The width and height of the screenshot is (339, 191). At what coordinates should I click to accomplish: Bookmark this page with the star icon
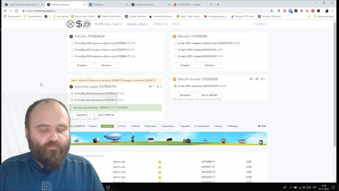(x=272, y=11)
